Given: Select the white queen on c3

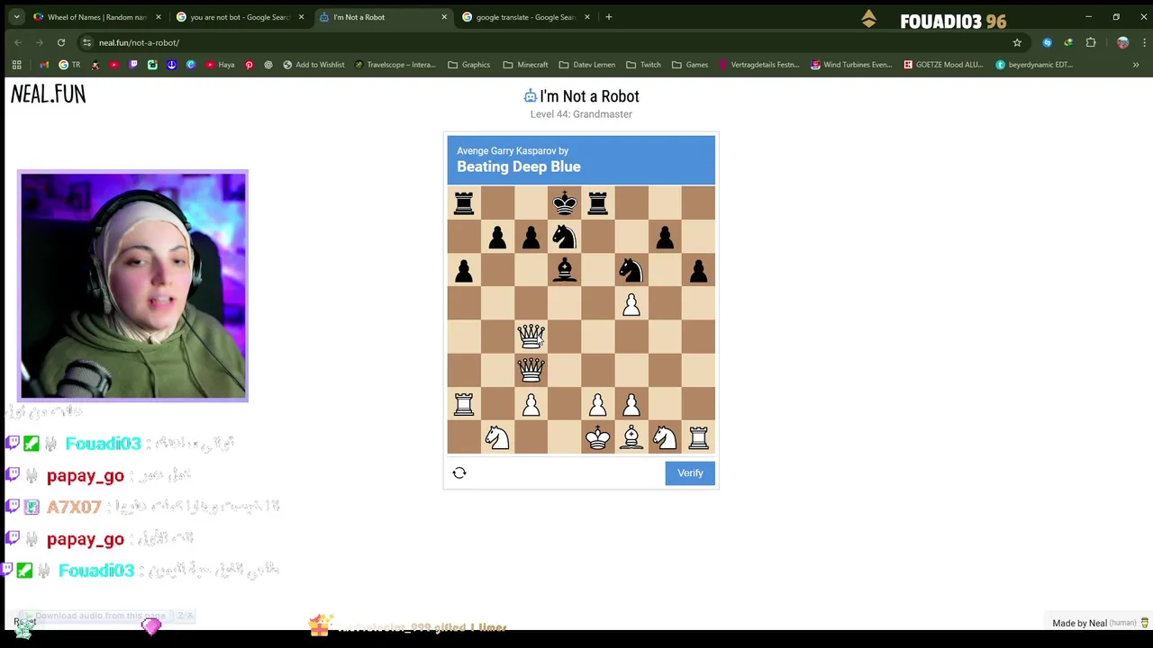Looking at the screenshot, I should pyautogui.click(x=531, y=370).
